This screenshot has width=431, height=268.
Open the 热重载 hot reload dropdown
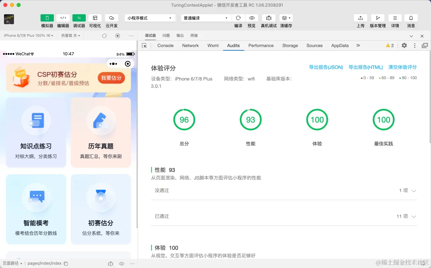point(70,35)
